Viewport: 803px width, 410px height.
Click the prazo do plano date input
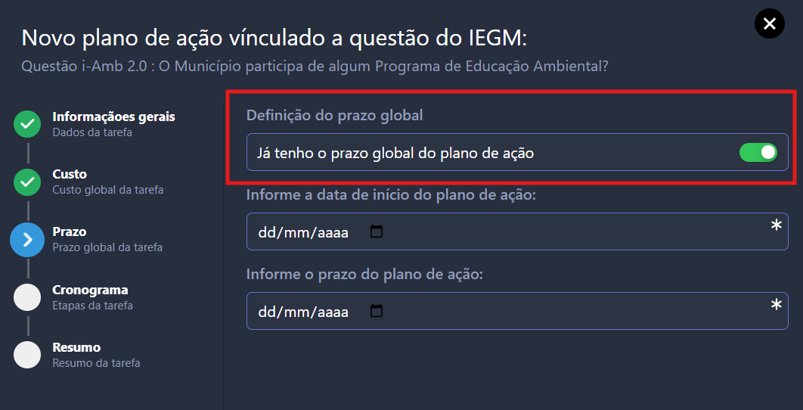(517, 311)
